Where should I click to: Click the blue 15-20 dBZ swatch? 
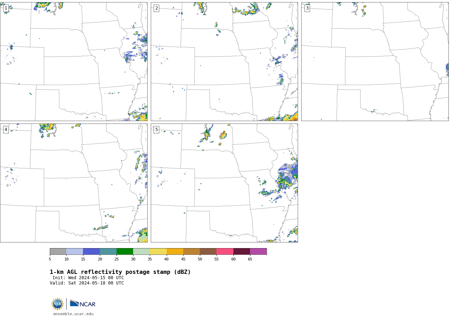tap(91, 252)
